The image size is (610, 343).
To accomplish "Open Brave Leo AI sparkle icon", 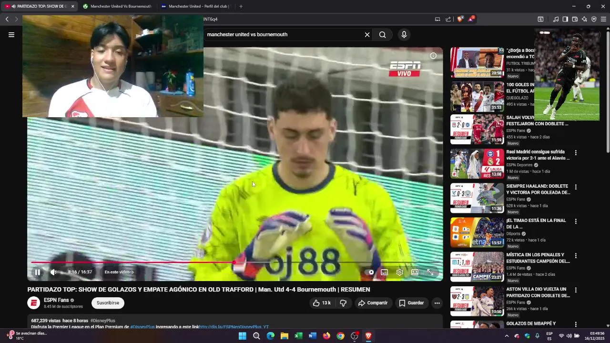I will (584, 19).
